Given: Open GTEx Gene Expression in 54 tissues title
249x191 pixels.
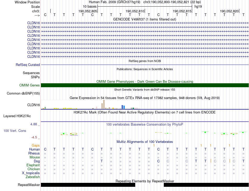Looking at the screenshot, I should (145, 98).
